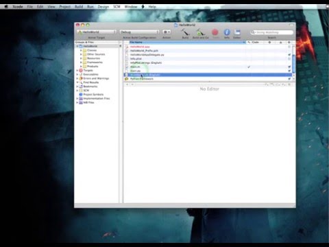Image resolution: width=329 pixels, height=247 pixels.
Task: Click the red Tasks stop icon
Action: click(x=215, y=32)
